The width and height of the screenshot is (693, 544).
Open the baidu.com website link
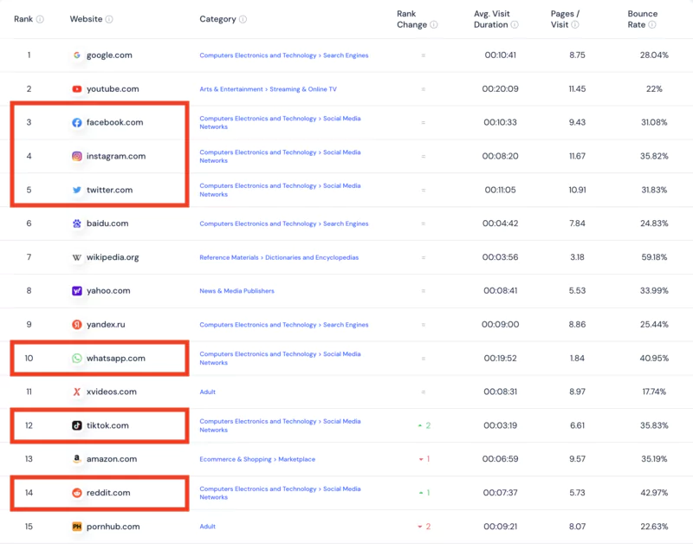point(107,223)
